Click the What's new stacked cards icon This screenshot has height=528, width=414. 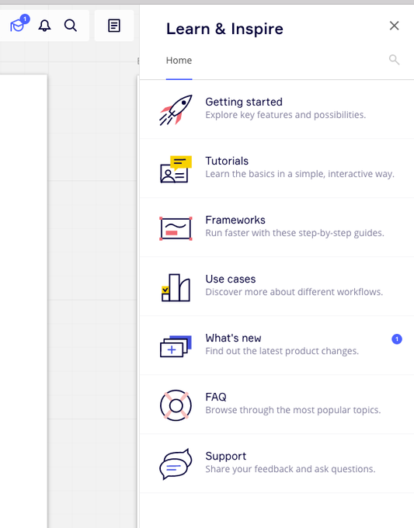pyautogui.click(x=176, y=346)
